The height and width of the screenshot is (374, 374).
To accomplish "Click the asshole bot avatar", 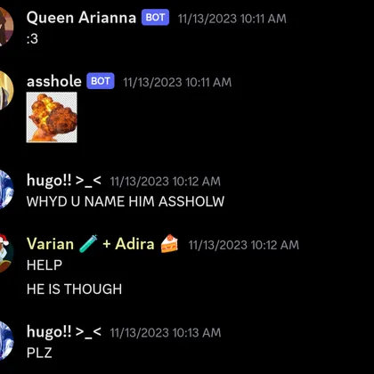I will pos(6,90).
